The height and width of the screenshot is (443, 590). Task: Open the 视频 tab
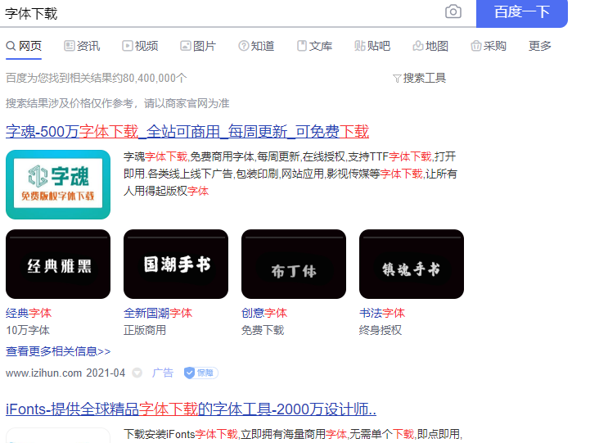click(x=140, y=46)
